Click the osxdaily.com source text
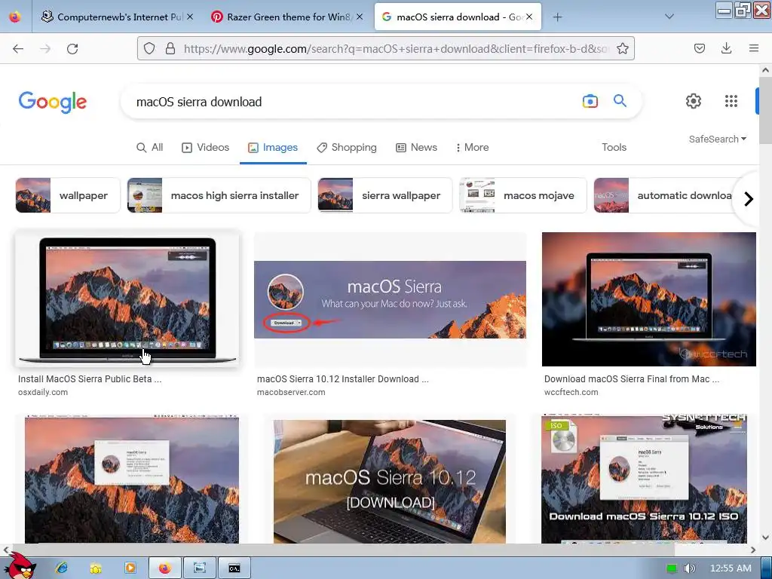Image resolution: width=772 pixels, height=579 pixels. 43,392
